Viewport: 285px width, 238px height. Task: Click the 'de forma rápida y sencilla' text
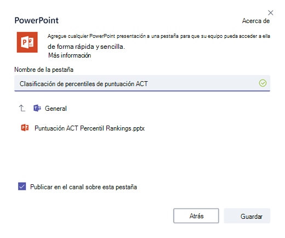[86, 47]
